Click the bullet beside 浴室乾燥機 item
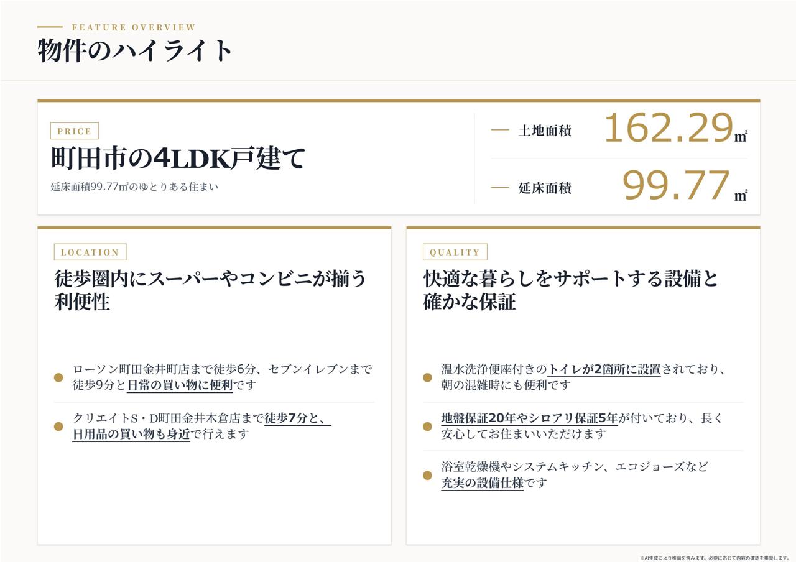Screen dimensions: 796x562 (x=427, y=476)
